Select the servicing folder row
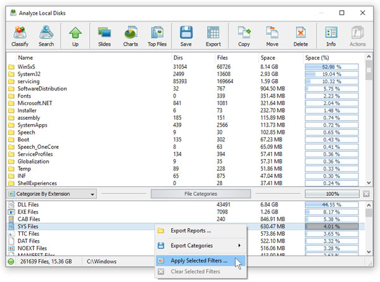 pyautogui.click(x=186, y=81)
